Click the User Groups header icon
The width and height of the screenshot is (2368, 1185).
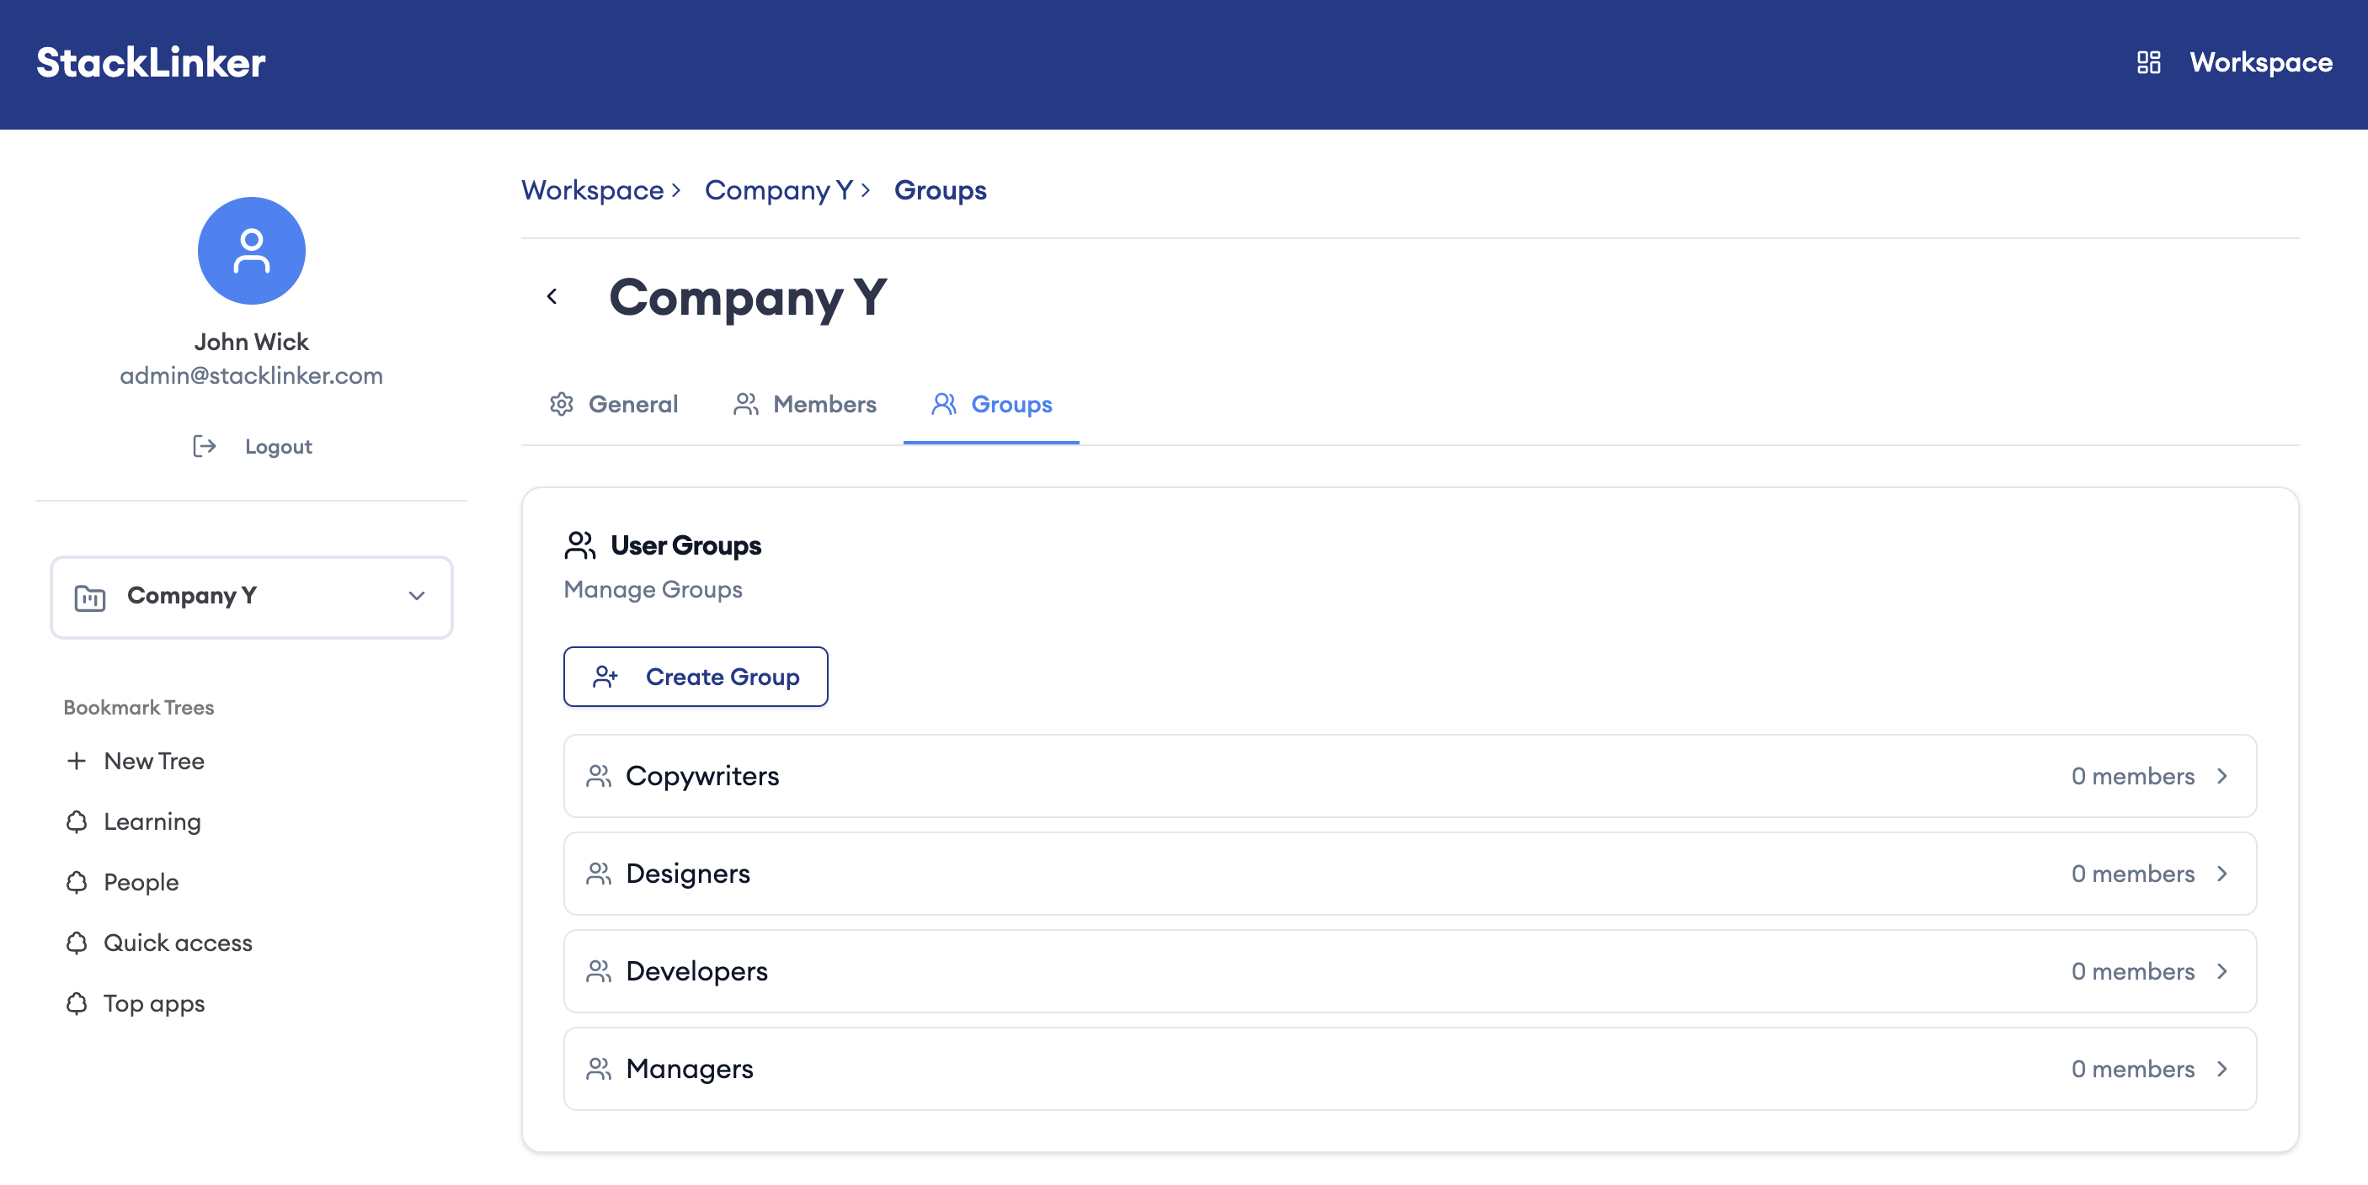point(579,544)
